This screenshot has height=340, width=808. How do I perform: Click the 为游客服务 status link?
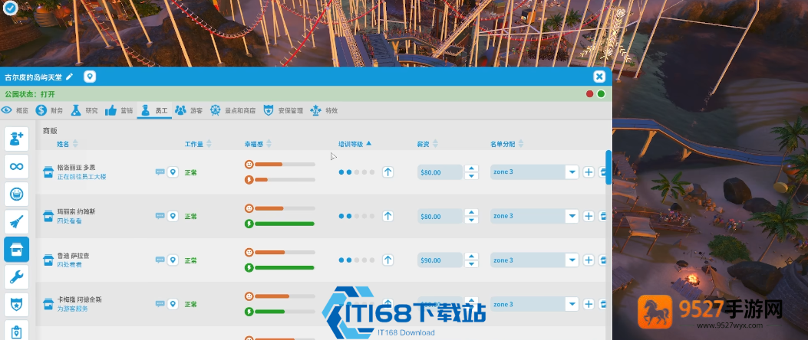pyautogui.click(x=72, y=309)
